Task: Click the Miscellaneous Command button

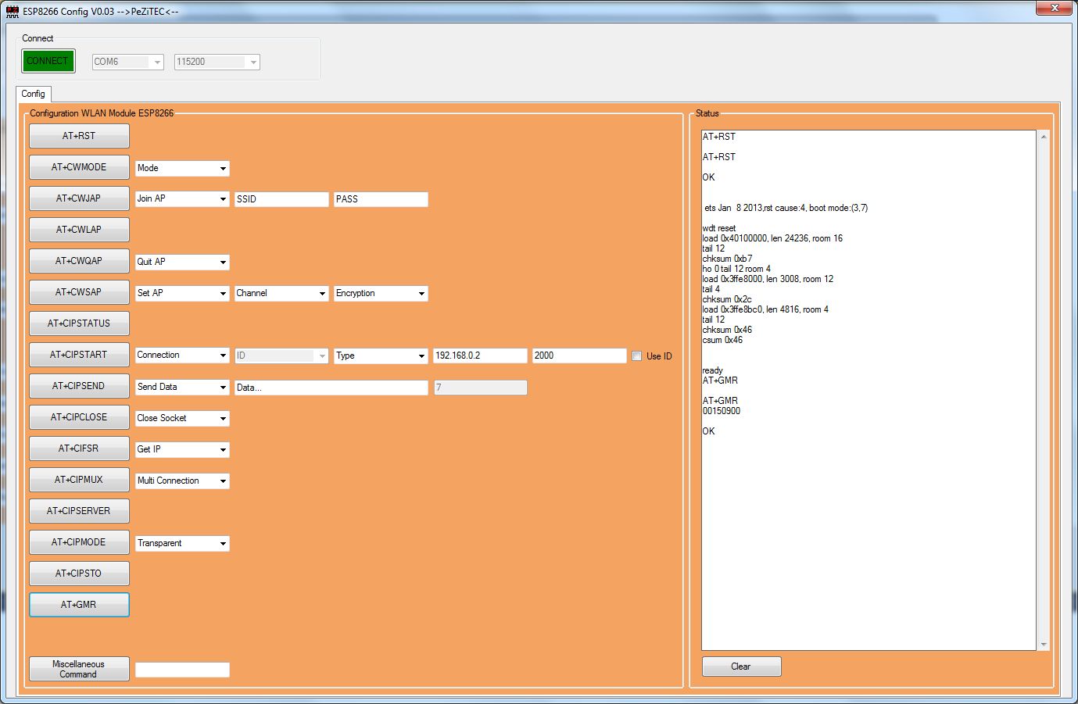Action: pyautogui.click(x=79, y=669)
